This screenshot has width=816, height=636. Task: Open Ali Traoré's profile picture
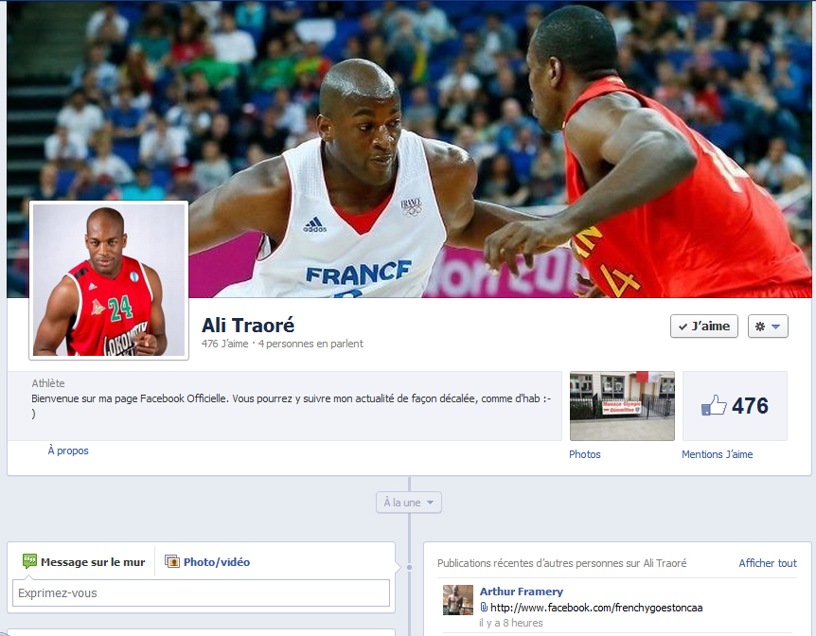coord(109,280)
